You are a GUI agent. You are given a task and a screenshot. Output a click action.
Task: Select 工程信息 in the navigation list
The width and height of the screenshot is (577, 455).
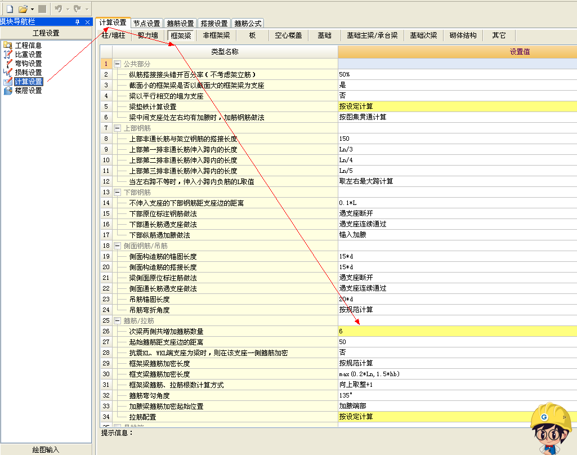tap(28, 45)
